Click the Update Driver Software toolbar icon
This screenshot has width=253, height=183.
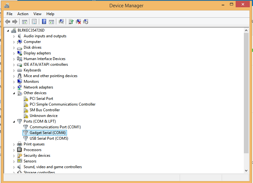71,21
